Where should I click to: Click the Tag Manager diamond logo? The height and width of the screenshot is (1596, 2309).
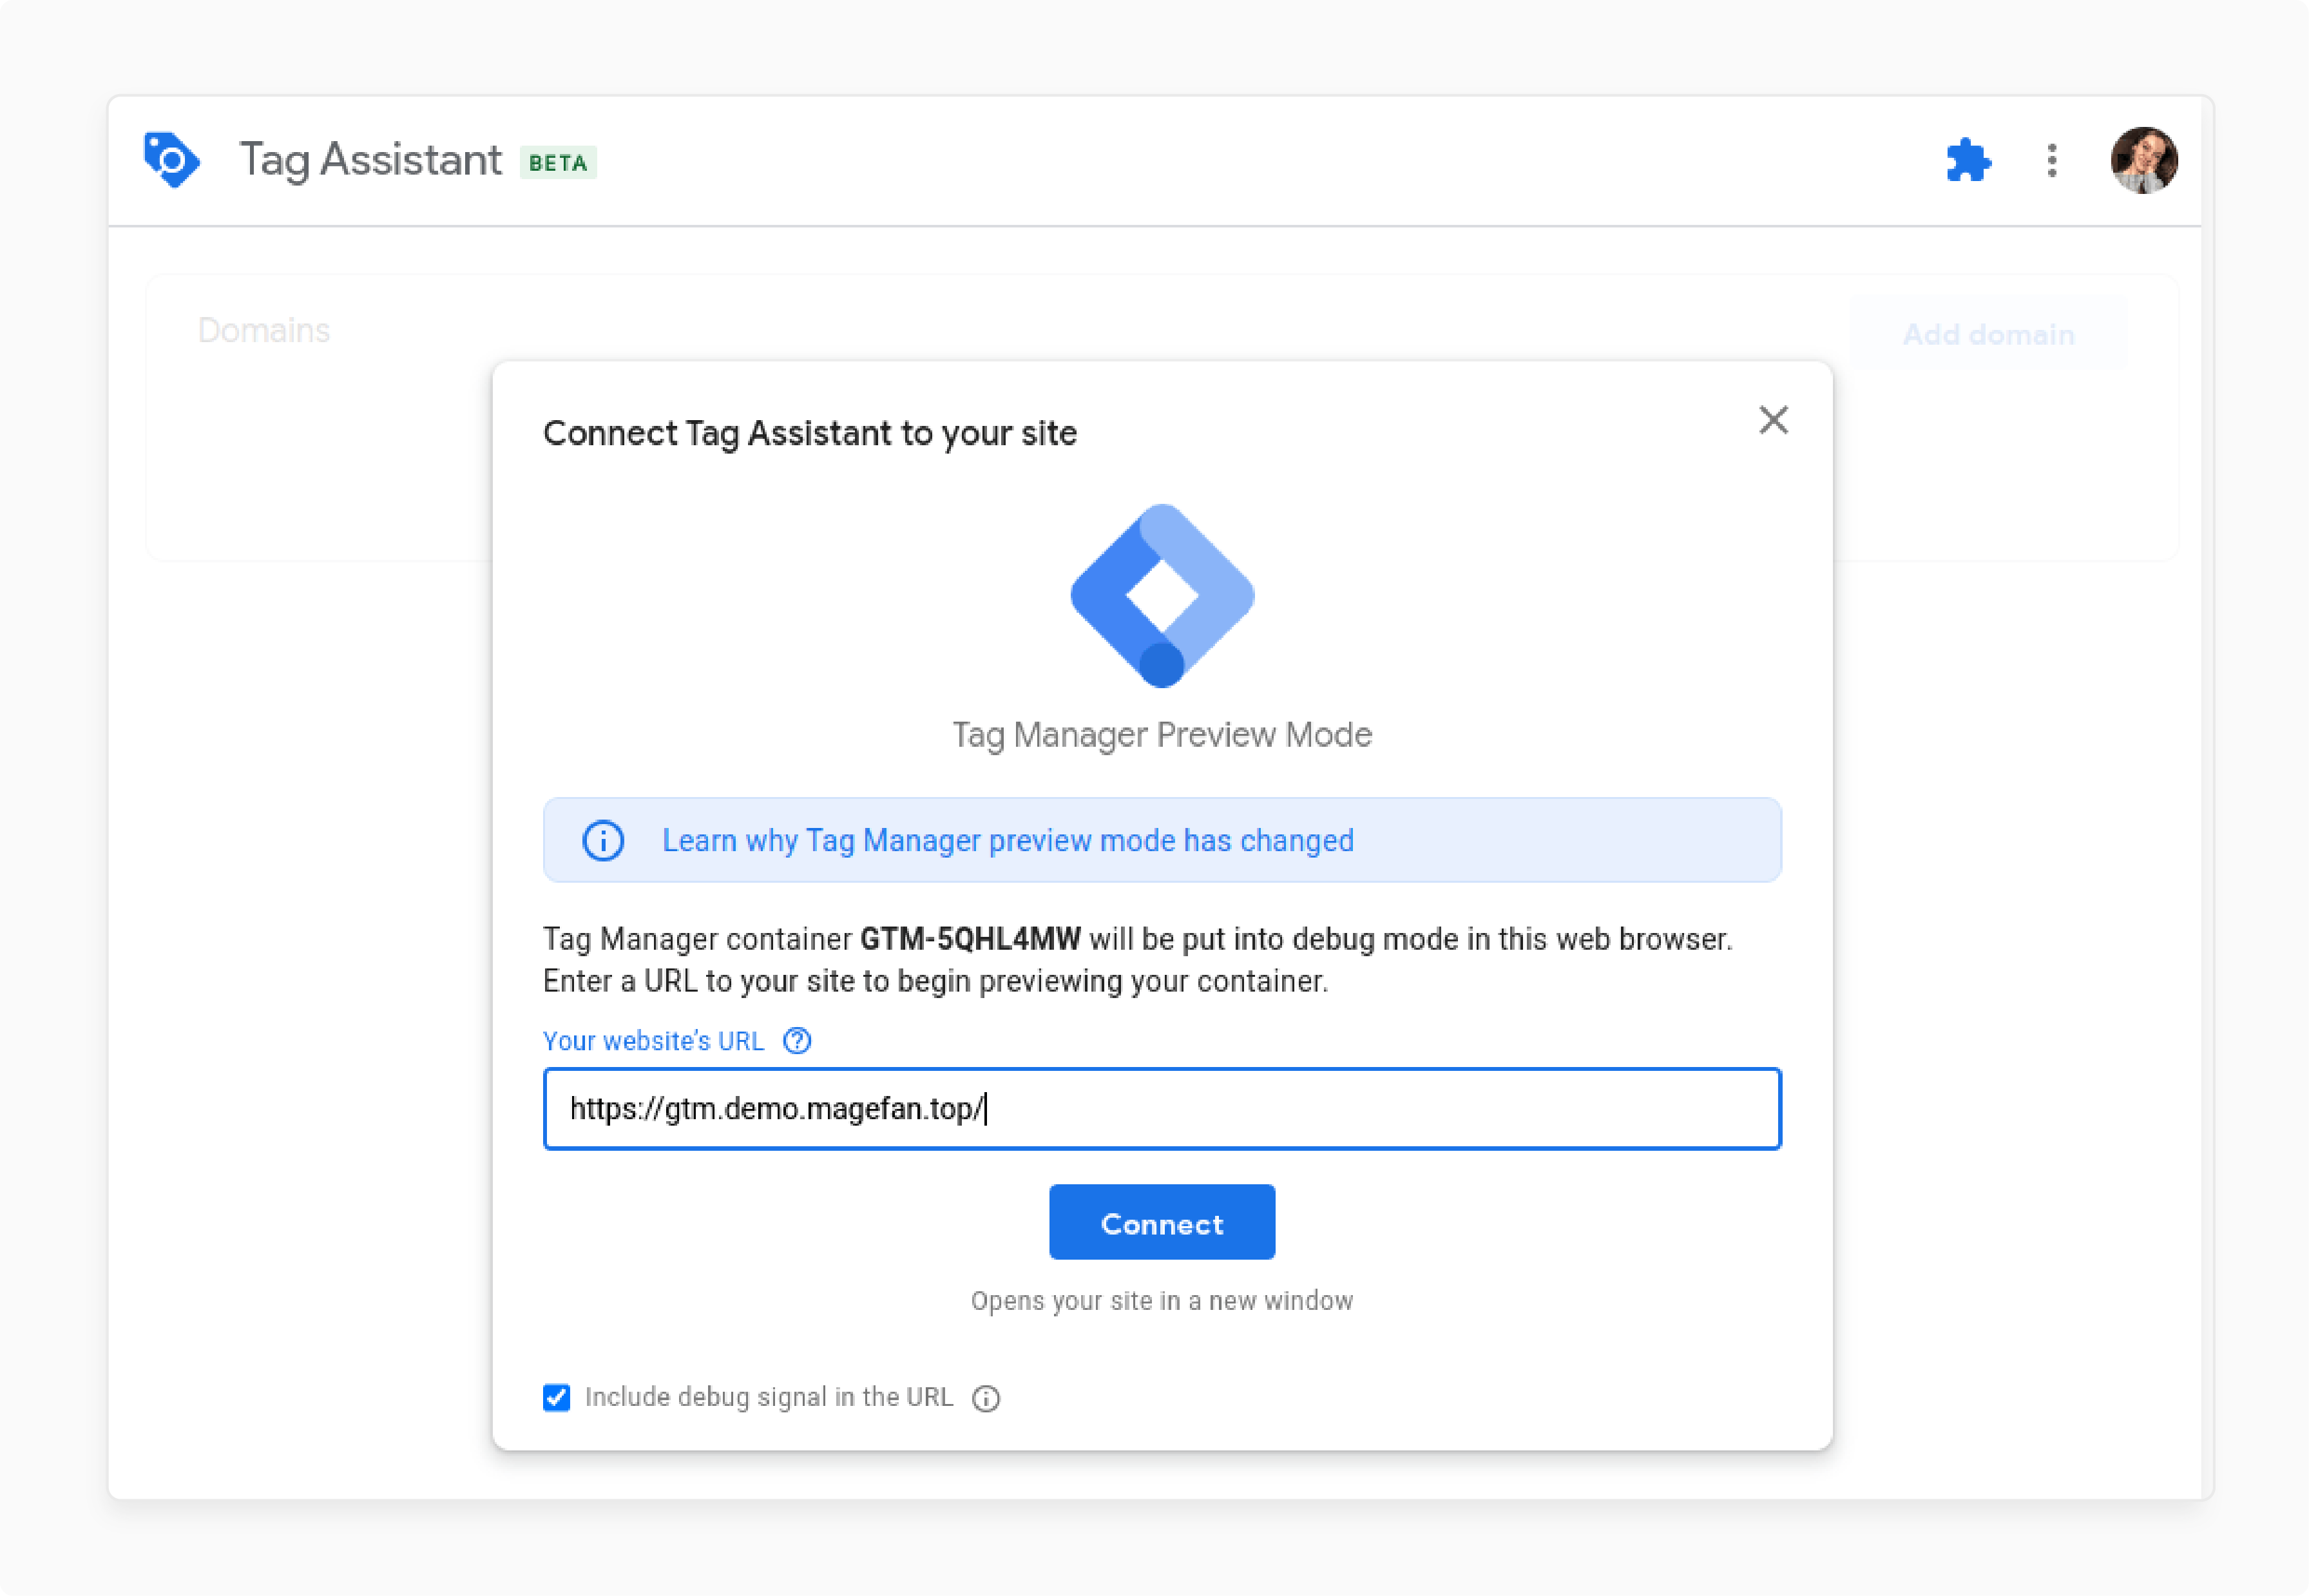[1162, 596]
